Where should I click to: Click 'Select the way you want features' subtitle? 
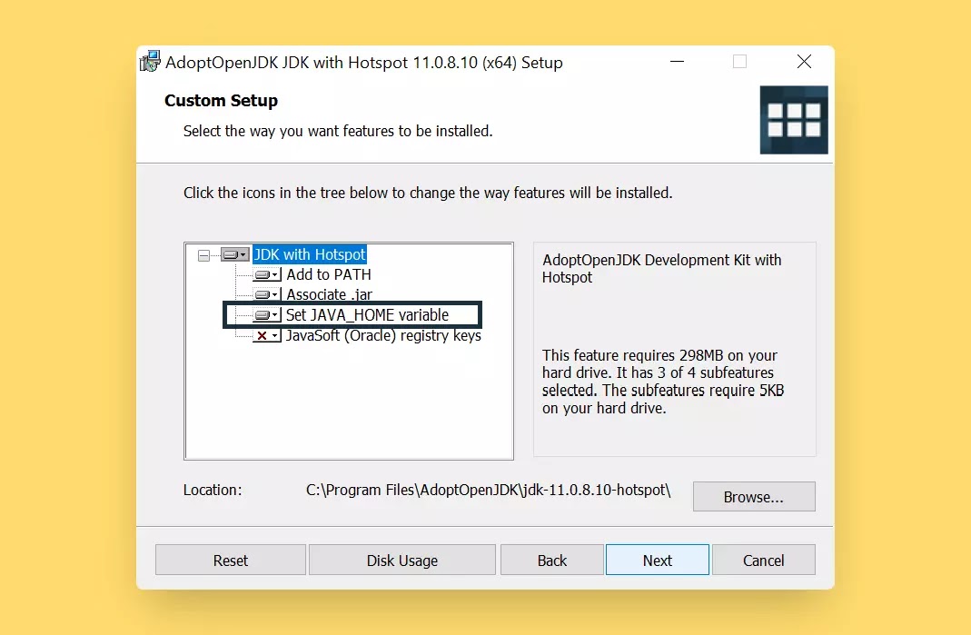click(x=338, y=132)
